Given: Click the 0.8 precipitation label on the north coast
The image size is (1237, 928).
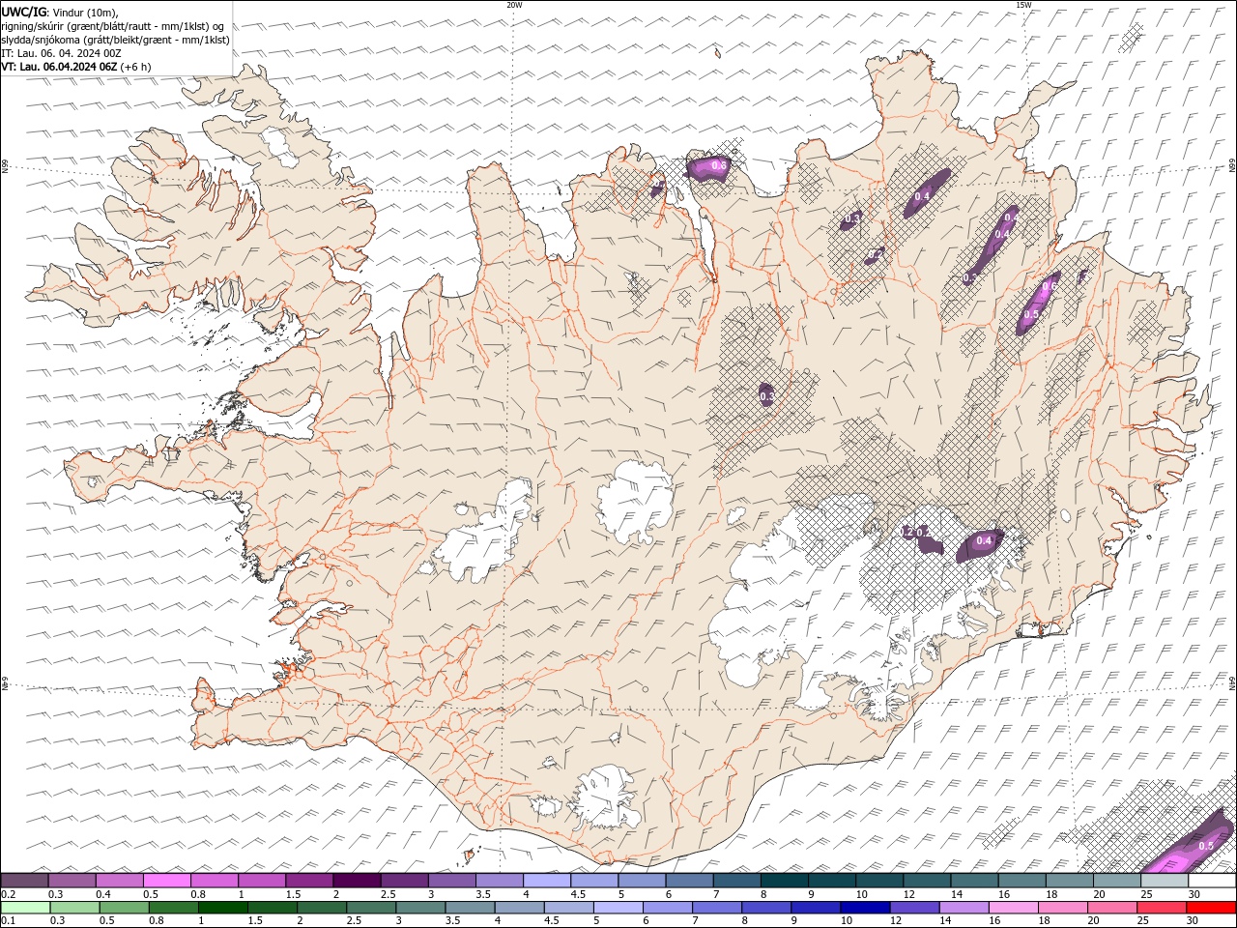Looking at the screenshot, I should click(x=718, y=166).
